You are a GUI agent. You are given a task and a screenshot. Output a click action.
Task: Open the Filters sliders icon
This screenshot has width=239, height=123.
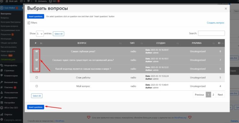pos(29,23)
